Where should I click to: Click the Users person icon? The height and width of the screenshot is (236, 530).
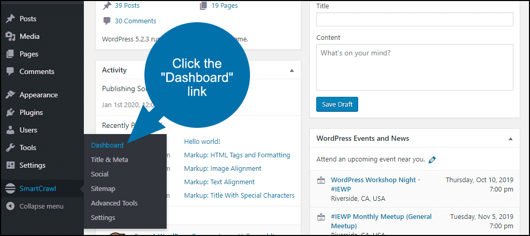[x=10, y=130]
